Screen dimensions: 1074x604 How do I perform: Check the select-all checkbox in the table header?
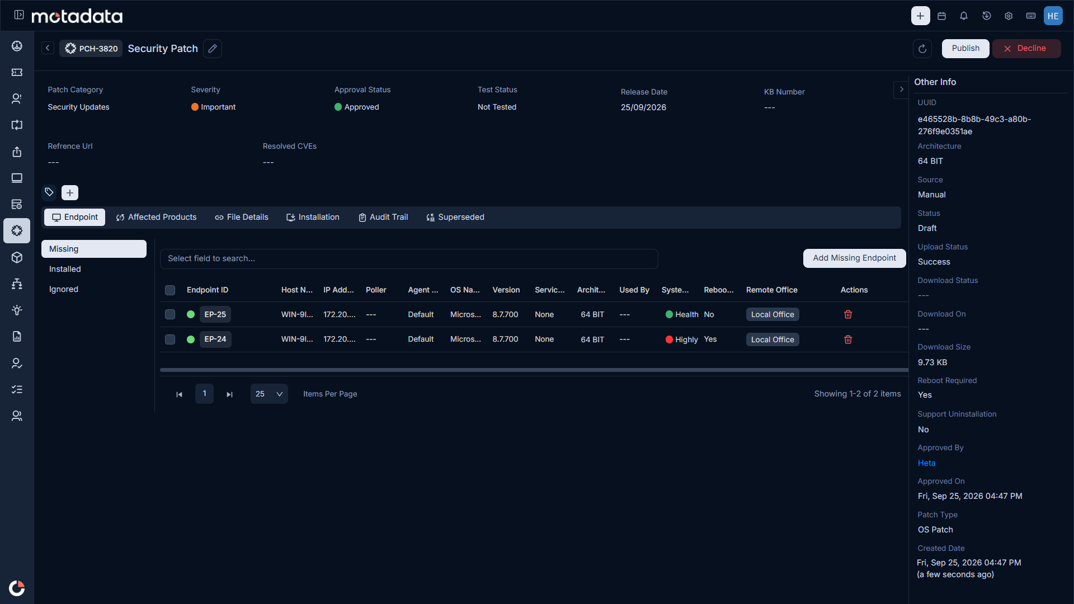[x=170, y=290]
